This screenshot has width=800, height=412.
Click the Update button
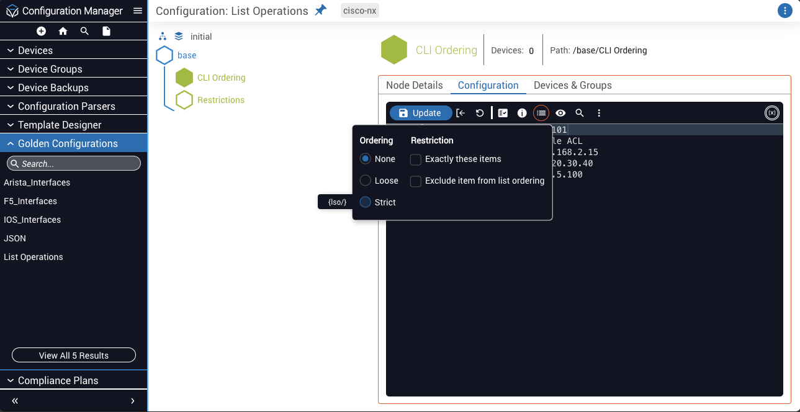pyautogui.click(x=420, y=113)
